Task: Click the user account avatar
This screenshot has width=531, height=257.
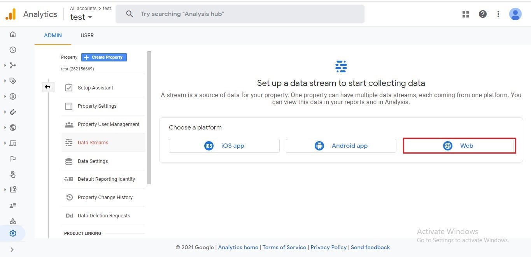Action: tap(515, 14)
